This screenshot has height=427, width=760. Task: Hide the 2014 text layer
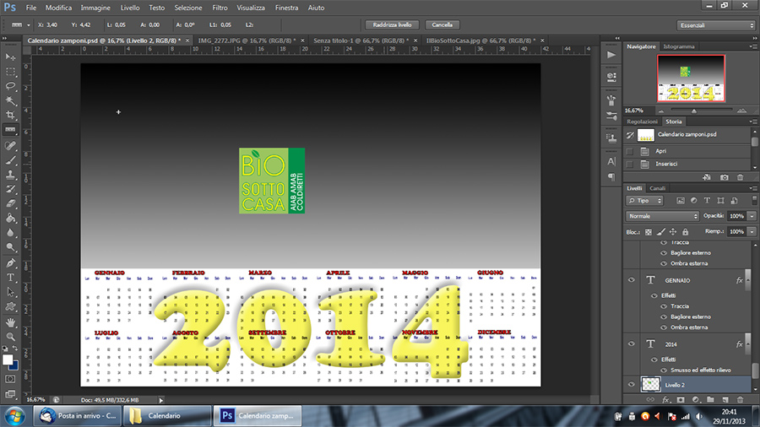click(x=631, y=344)
